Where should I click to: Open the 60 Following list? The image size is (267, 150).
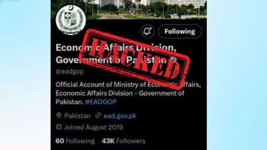pyautogui.click(x=75, y=141)
